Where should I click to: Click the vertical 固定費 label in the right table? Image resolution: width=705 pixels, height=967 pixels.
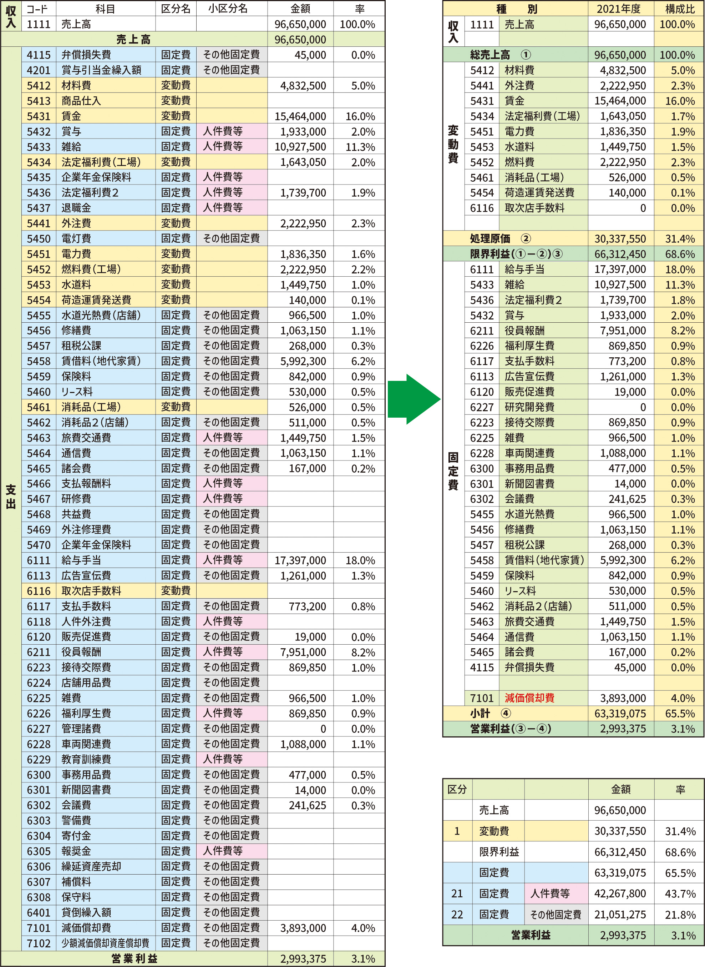click(453, 471)
